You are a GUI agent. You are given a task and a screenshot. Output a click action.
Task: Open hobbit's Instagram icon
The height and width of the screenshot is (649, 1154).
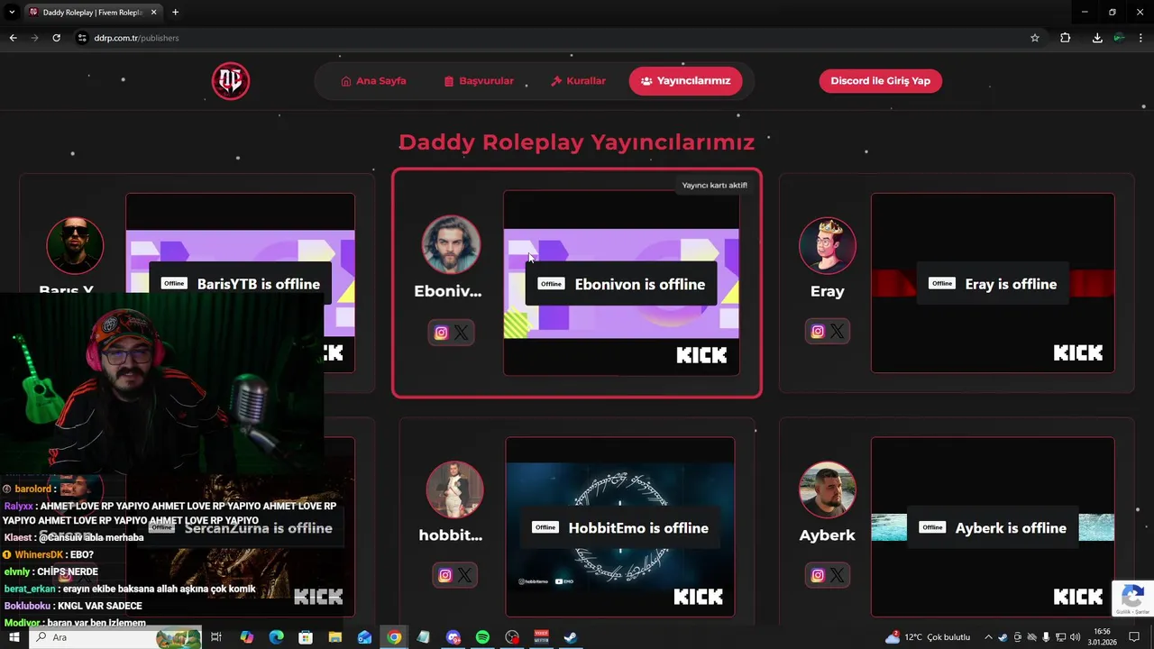tap(444, 575)
